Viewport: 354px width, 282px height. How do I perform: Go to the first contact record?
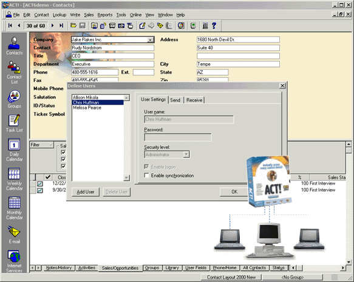pyautogui.click(x=10, y=26)
